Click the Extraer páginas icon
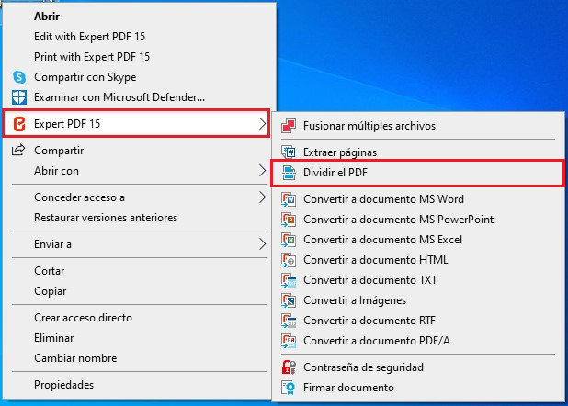The height and width of the screenshot is (406, 568). 289,152
